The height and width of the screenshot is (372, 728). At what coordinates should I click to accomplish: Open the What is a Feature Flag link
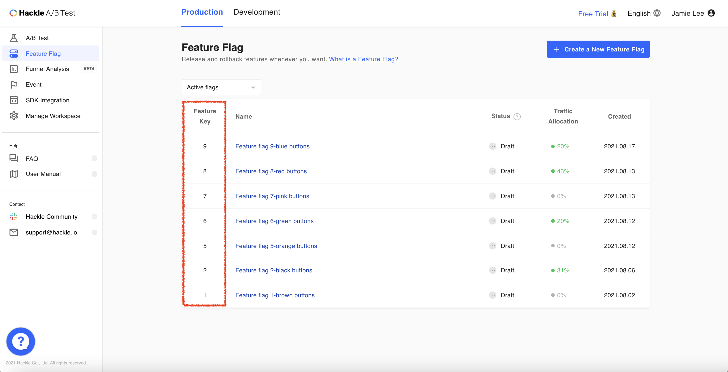(x=363, y=59)
